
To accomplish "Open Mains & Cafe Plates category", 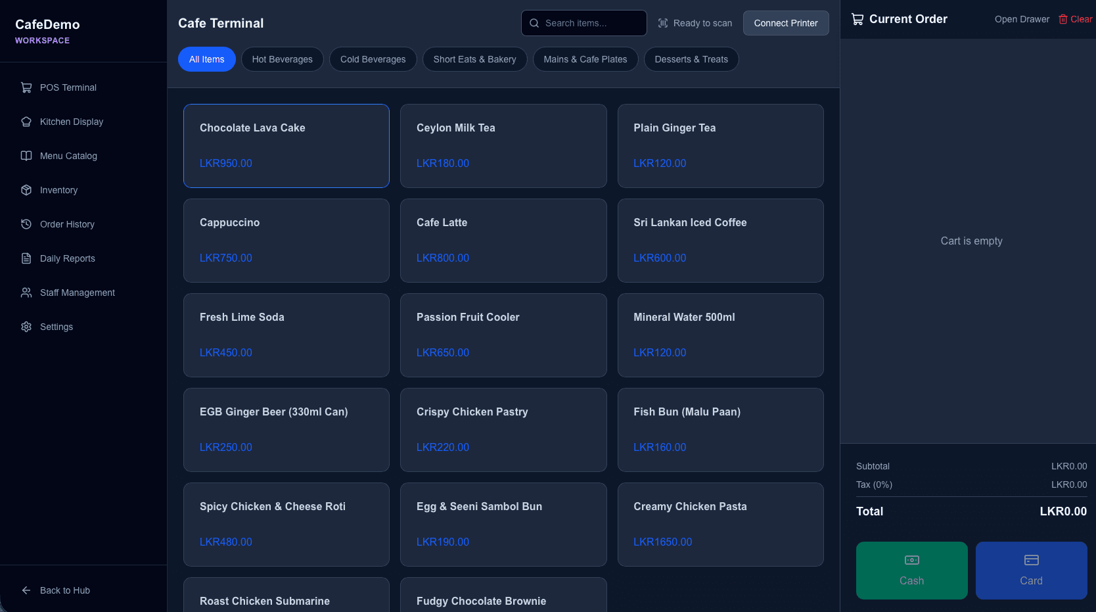I will coord(585,59).
